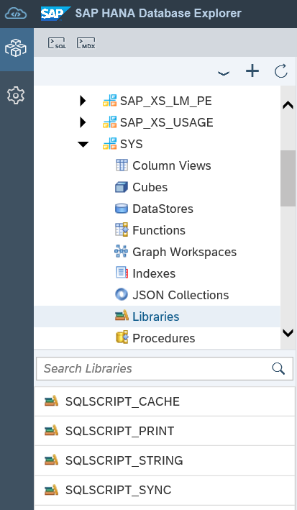Click the Indexes icon
The height and width of the screenshot is (510, 297).
(x=122, y=273)
